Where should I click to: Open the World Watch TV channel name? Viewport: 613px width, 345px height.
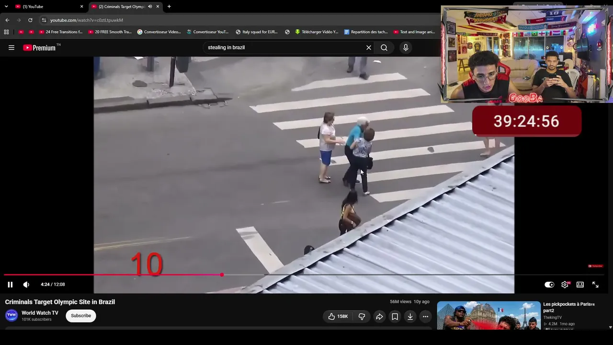click(40, 313)
